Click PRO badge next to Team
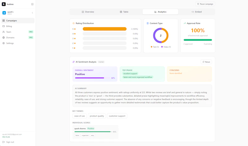The height and width of the screenshot is (146, 248). (x=31, y=32)
